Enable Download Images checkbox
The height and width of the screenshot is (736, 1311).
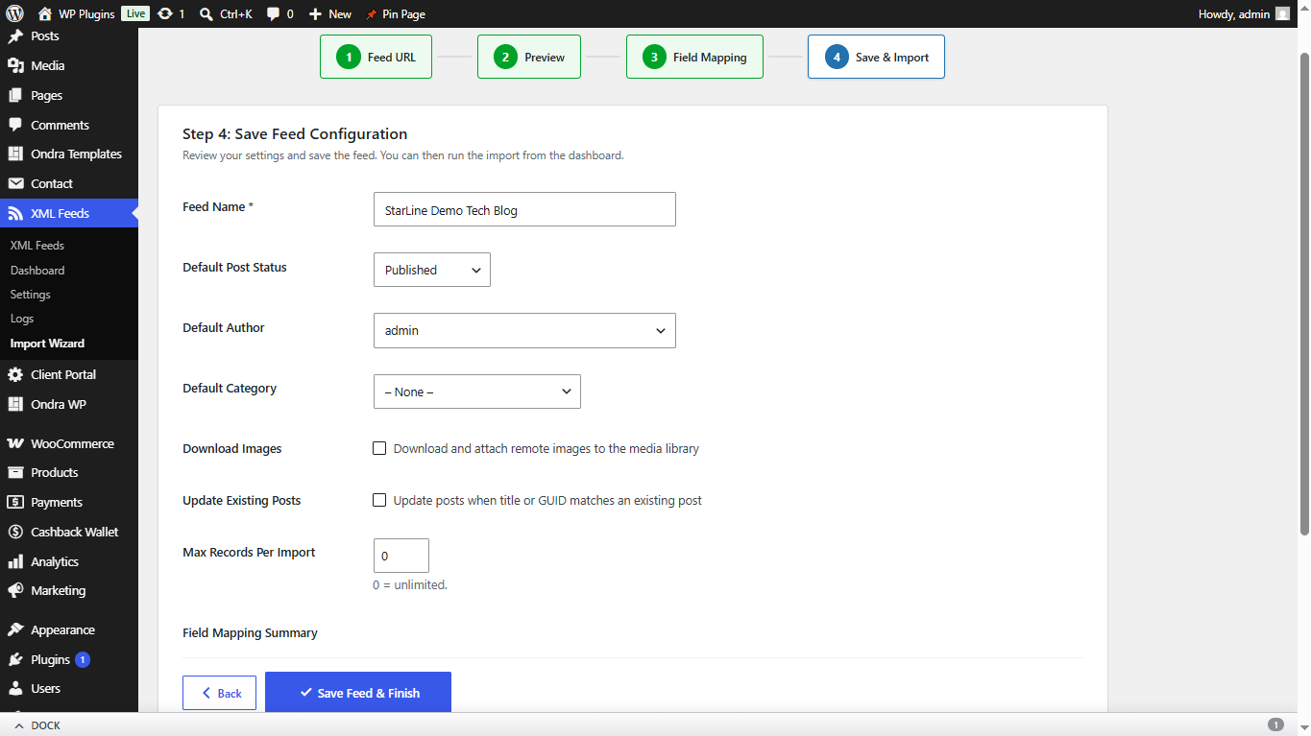tap(379, 448)
